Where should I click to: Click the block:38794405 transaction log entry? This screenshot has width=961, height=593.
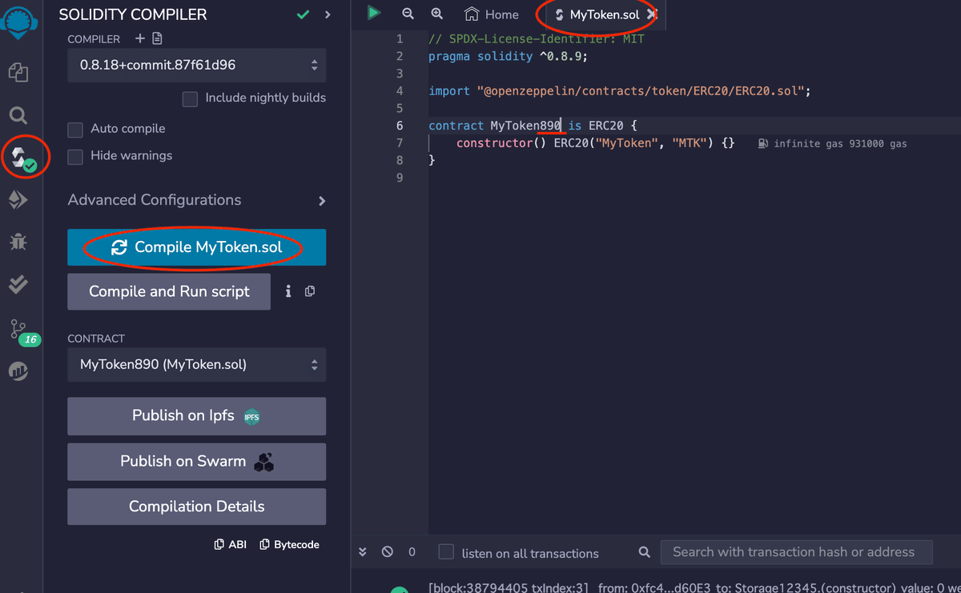coord(694,588)
